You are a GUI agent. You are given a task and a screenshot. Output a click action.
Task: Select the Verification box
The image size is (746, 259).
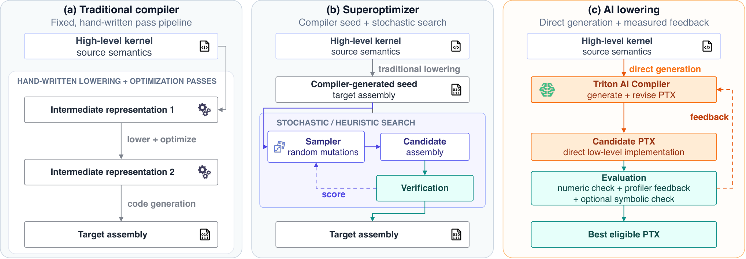tap(425, 188)
